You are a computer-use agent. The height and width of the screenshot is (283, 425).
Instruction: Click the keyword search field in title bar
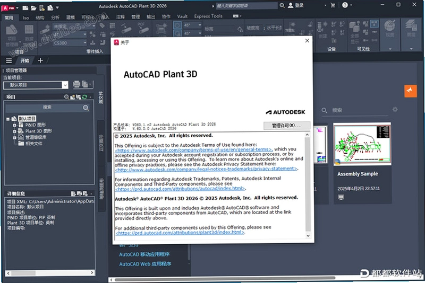[246, 6]
